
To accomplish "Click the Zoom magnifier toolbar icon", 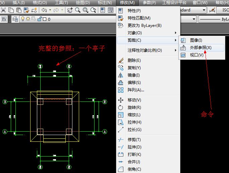I will 78,10.
